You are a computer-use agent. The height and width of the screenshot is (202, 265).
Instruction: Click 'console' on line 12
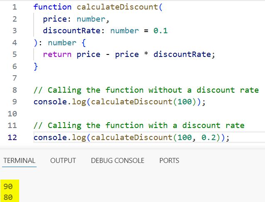[x=50, y=137]
